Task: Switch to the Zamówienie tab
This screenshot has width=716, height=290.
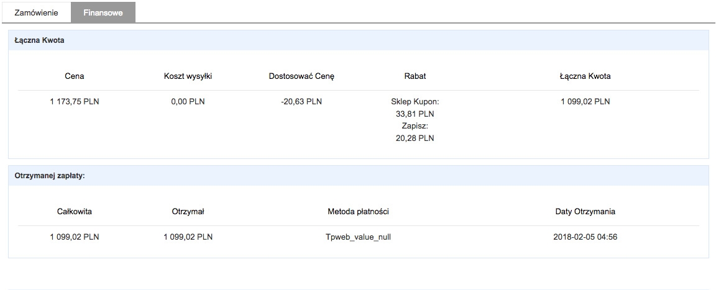Action: point(36,13)
